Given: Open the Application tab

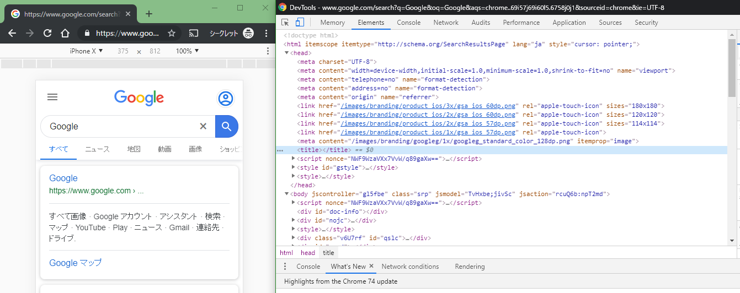Looking at the screenshot, I should coord(569,23).
